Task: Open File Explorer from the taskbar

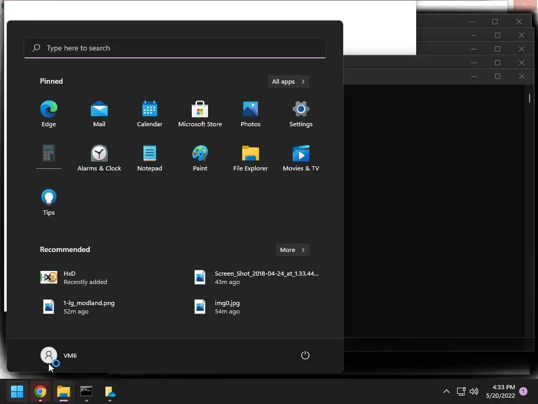Action: pyautogui.click(x=64, y=391)
